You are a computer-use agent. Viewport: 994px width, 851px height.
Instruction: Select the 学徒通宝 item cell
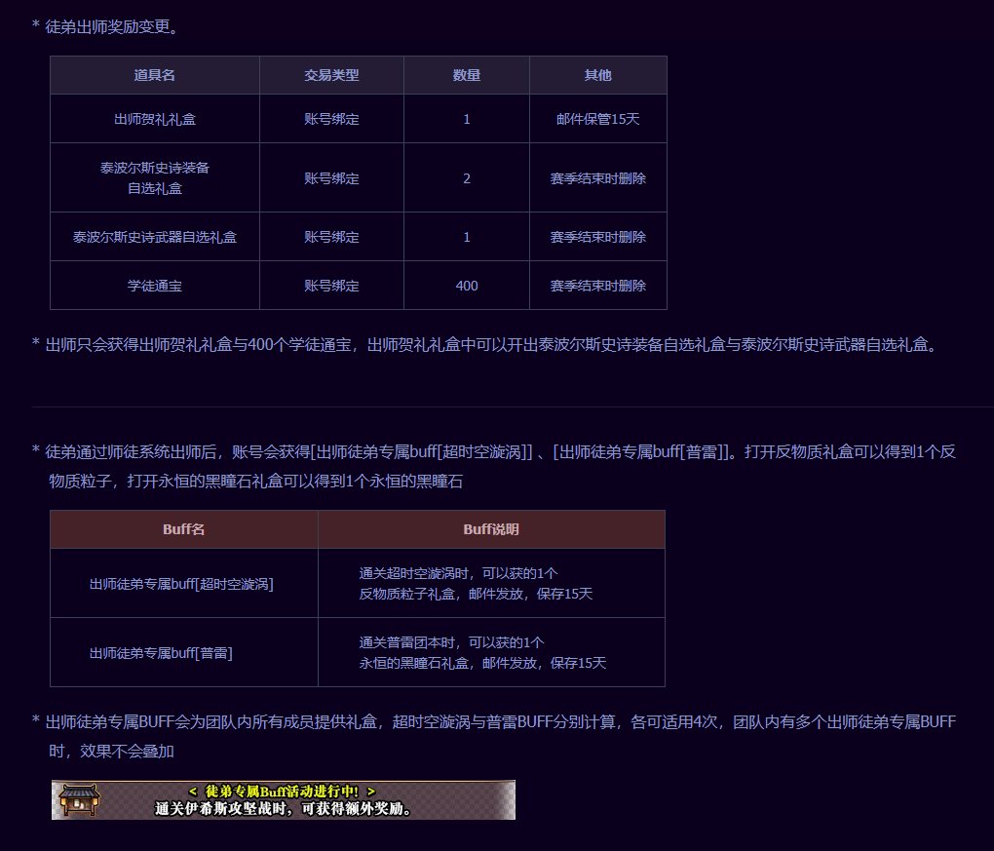click(155, 286)
